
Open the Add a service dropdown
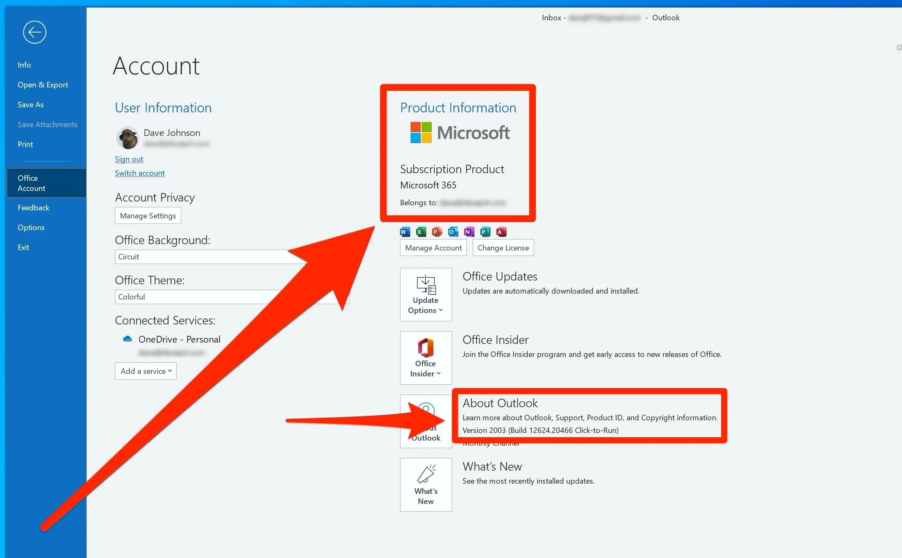pos(146,371)
